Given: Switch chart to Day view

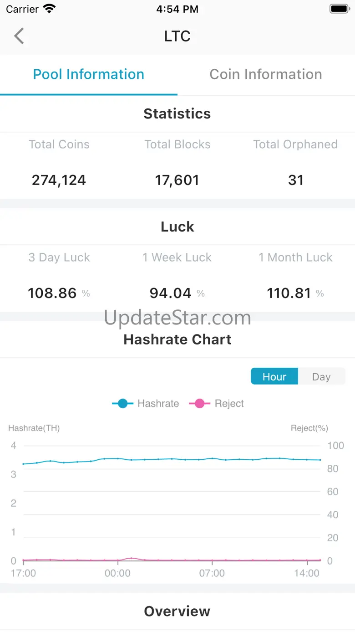Looking at the screenshot, I should click(x=321, y=377).
